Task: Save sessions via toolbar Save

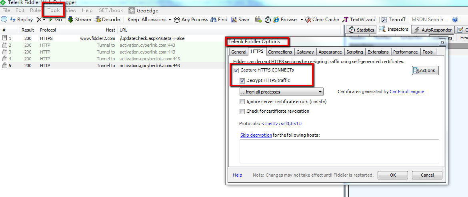Action: [240, 19]
